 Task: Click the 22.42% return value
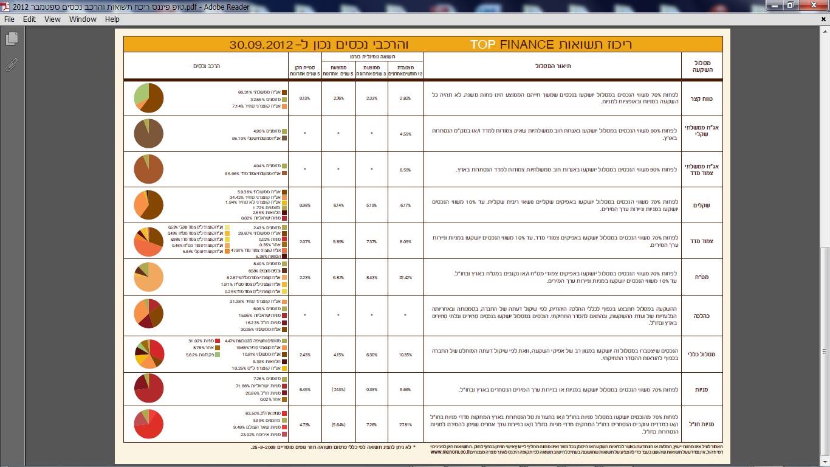click(x=405, y=277)
